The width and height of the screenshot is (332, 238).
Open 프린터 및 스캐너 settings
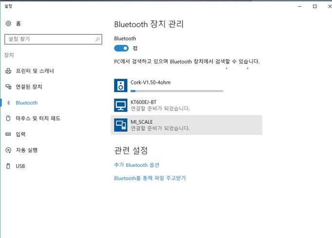click(35, 71)
